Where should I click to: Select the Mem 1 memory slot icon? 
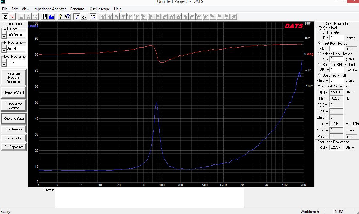pyautogui.click(x=102, y=17)
